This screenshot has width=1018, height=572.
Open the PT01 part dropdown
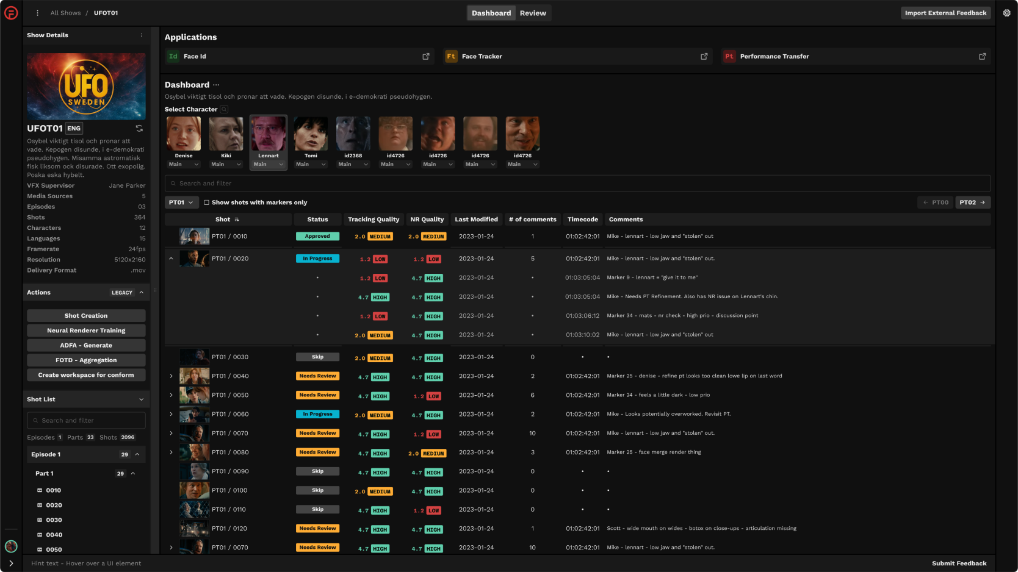[181, 202]
